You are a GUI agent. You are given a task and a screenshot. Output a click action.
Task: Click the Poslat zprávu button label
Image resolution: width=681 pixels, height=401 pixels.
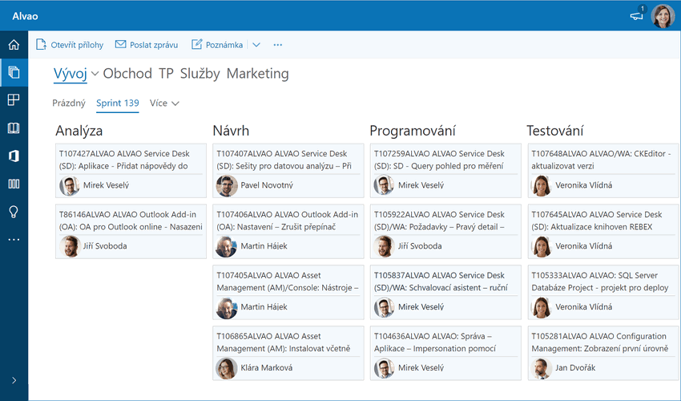click(154, 45)
